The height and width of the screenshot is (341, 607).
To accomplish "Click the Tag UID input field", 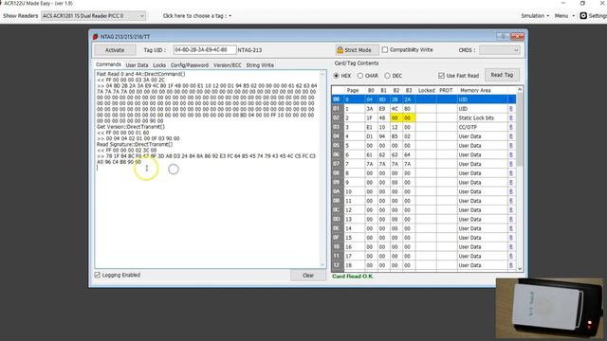I will pos(205,50).
